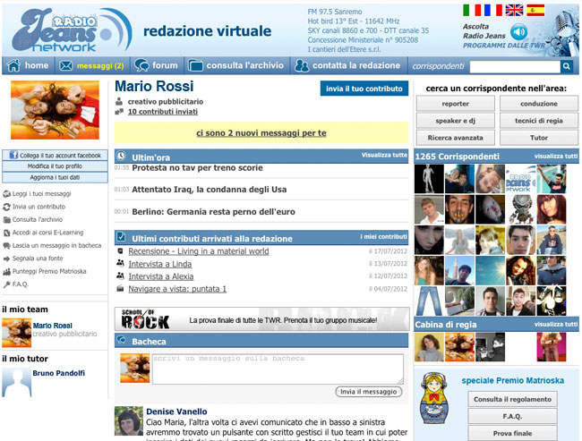
Task: Go to the forum section
Action: 156,65
